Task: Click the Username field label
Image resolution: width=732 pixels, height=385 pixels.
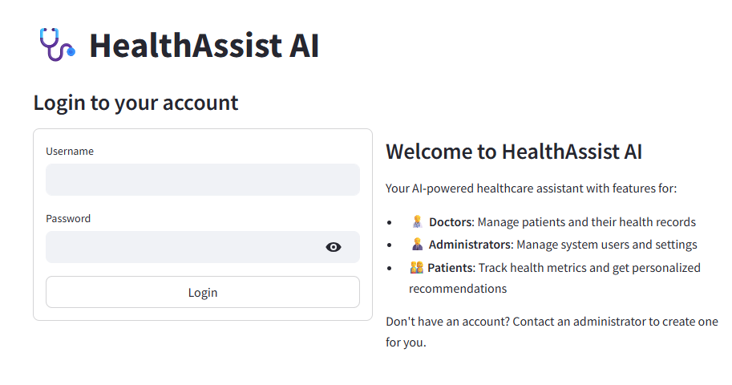Action: pos(70,151)
